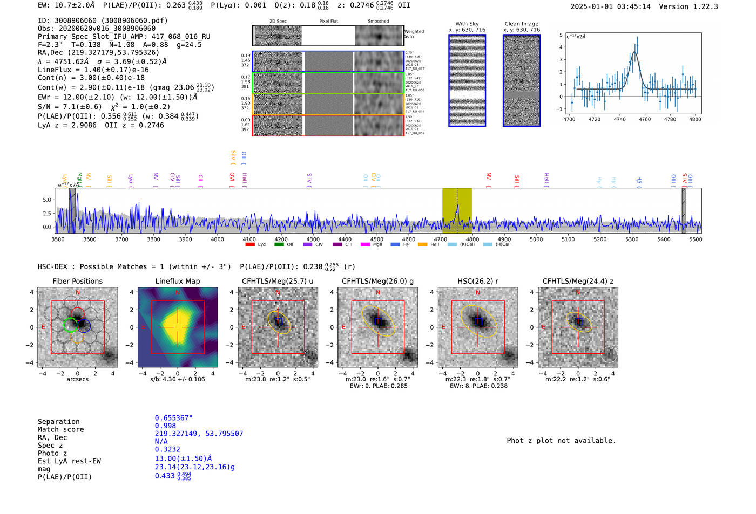This screenshot has width=756, height=514.
Task: Click the OII green legend swatch
Action: (279, 244)
